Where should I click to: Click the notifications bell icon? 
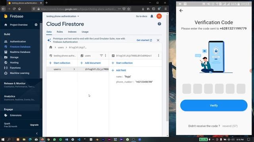click(152, 16)
